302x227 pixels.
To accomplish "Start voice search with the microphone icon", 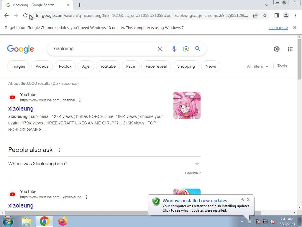I will pos(174,49).
